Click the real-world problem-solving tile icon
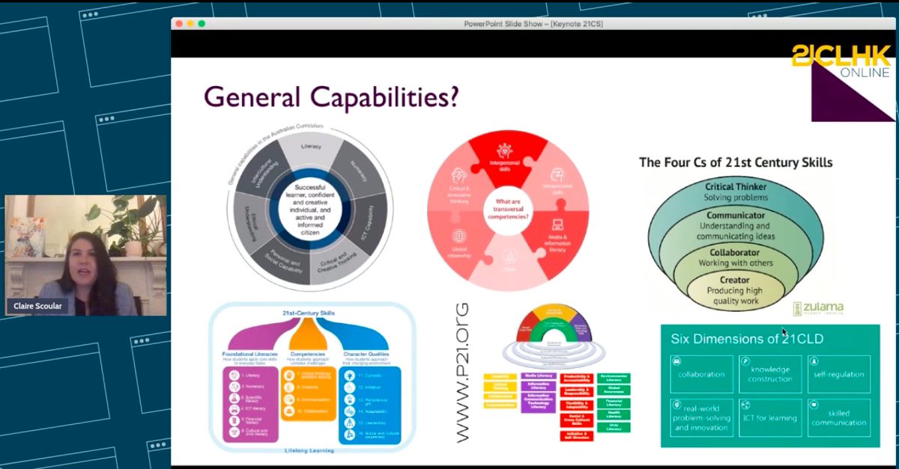This screenshot has width=899, height=469. point(675,405)
